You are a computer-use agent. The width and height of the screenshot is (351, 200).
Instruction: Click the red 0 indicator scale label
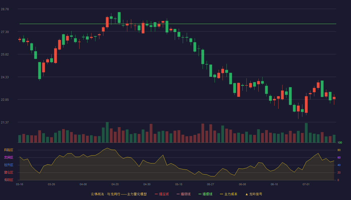pyautogui.click(x=338, y=180)
